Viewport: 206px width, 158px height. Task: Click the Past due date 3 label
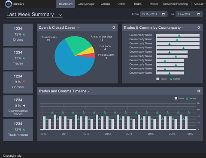[106, 57]
